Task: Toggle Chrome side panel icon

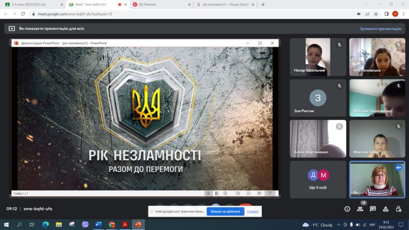Action: 387,14
